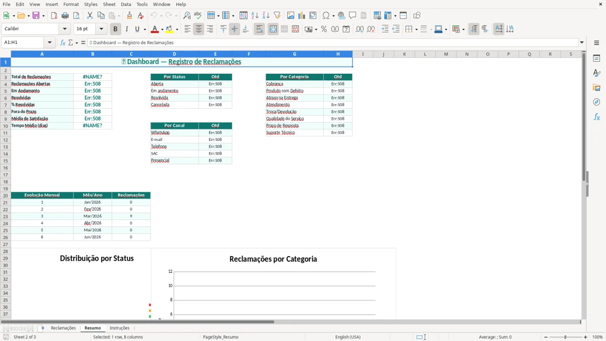The height and width of the screenshot is (341, 606).
Task: Toggle Align Right
Action: [210, 29]
